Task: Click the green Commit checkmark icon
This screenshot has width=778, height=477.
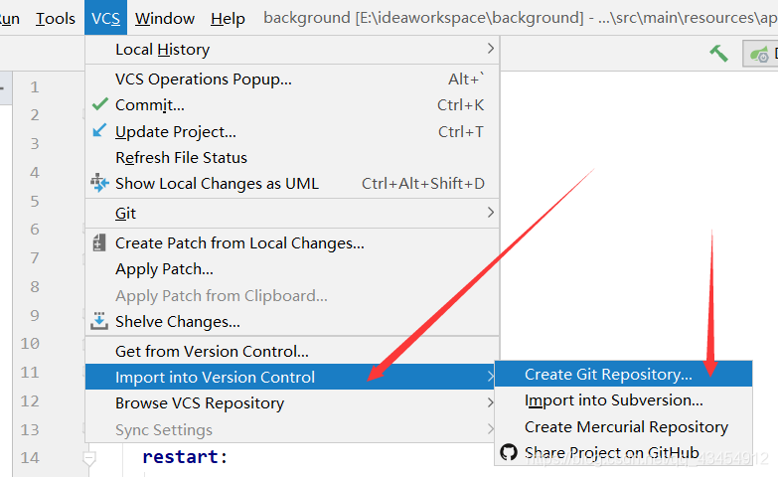Action: click(x=99, y=104)
